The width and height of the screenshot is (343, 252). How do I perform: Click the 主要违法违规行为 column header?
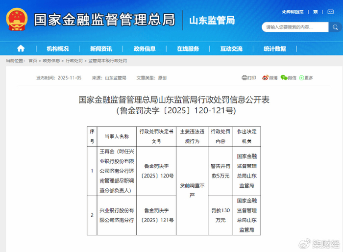pos(192,136)
